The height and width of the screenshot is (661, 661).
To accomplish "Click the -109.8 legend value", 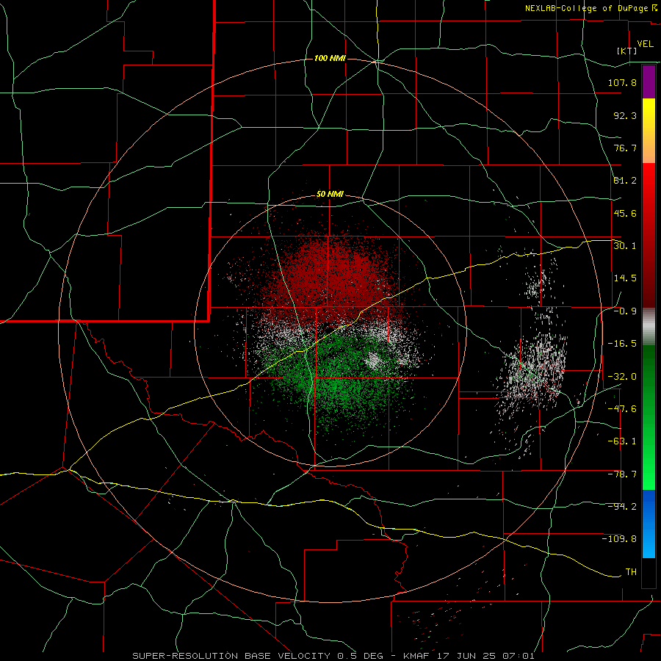I will [x=619, y=539].
